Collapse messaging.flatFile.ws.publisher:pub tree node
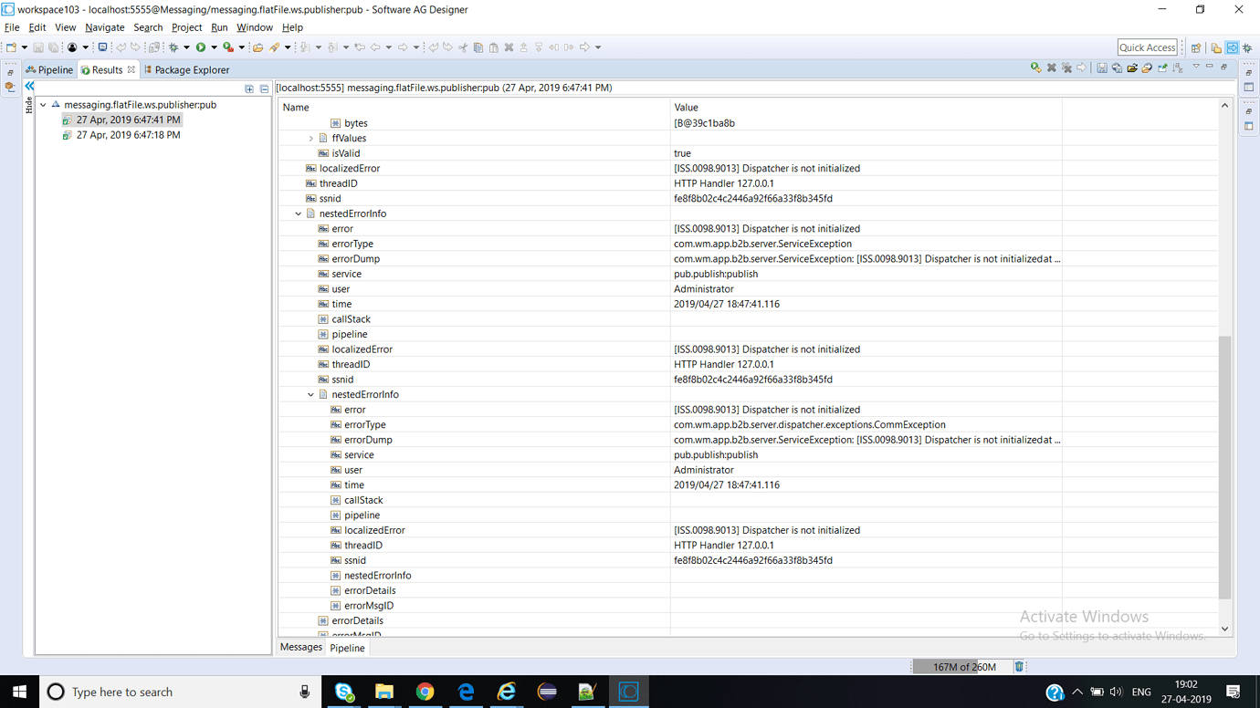This screenshot has height=708, width=1260. tap(43, 105)
